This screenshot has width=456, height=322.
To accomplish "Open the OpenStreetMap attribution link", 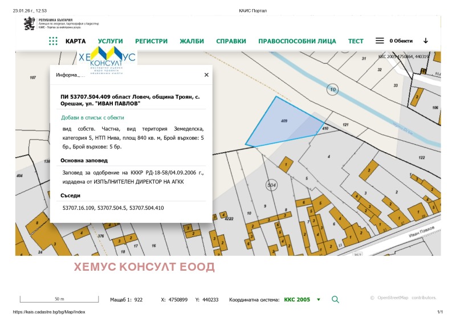I will tap(394, 297).
